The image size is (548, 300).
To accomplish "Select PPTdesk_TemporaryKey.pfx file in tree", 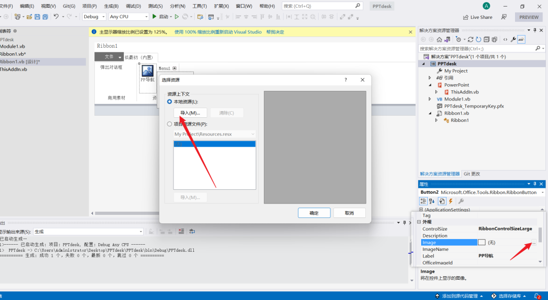I will point(474,106).
